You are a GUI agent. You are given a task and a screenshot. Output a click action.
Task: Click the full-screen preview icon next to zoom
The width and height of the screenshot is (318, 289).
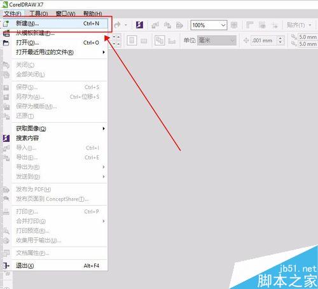tap(234, 25)
